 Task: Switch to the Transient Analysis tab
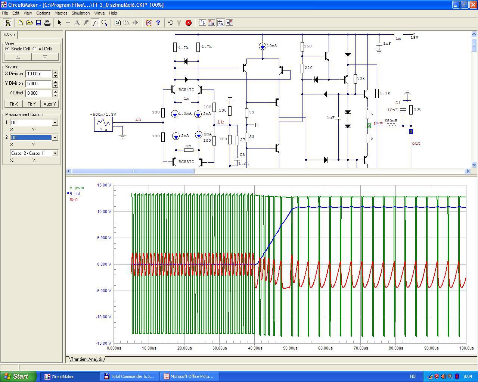87,359
